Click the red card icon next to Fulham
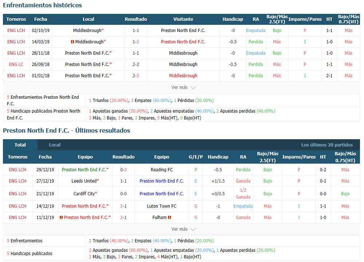The height and width of the screenshot is (262, 364). point(169,218)
